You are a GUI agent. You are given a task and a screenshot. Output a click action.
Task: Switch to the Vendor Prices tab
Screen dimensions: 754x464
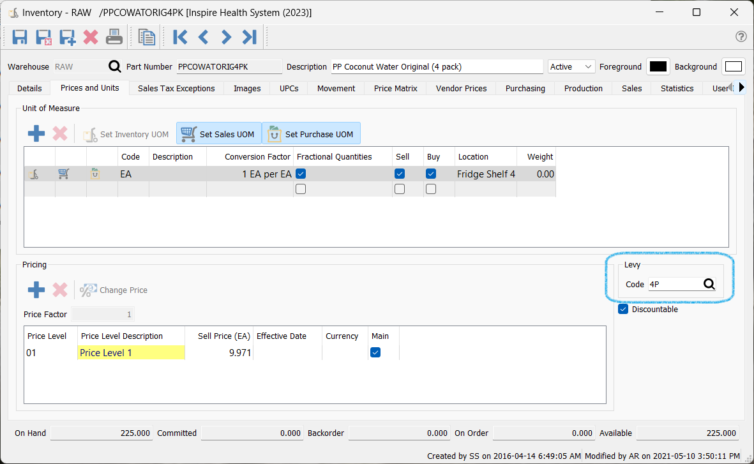coord(461,88)
